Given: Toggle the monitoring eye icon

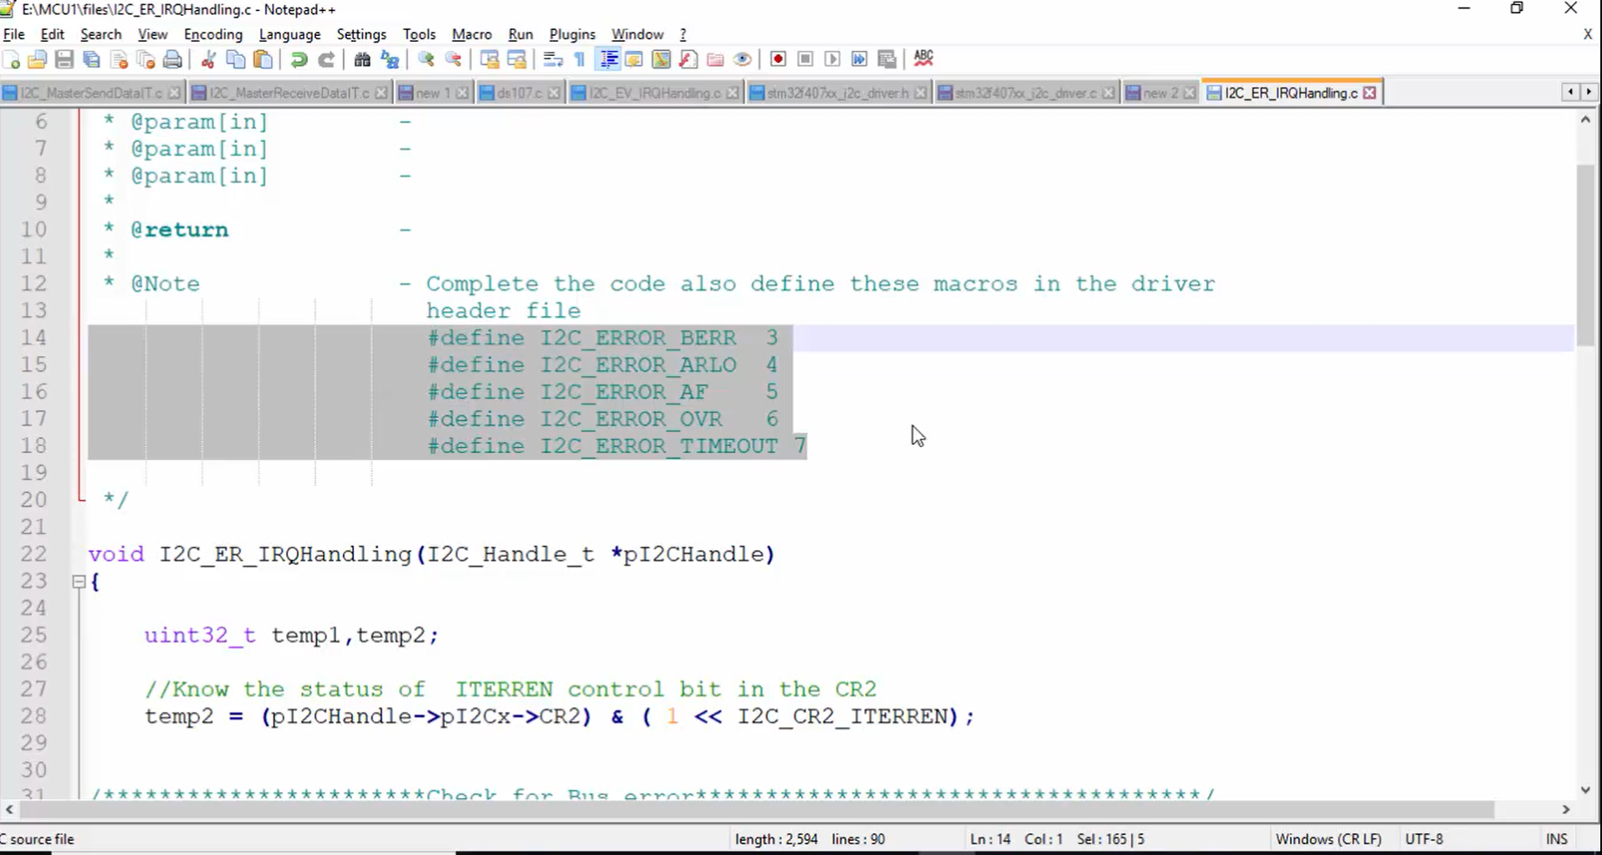Looking at the screenshot, I should tap(742, 59).
